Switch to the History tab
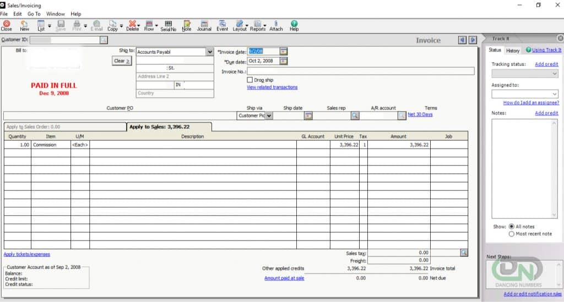564x302 pixels. [x=513, y=51]
